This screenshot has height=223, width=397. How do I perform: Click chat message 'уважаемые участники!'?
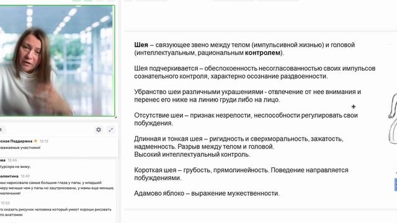coord(20,147)
